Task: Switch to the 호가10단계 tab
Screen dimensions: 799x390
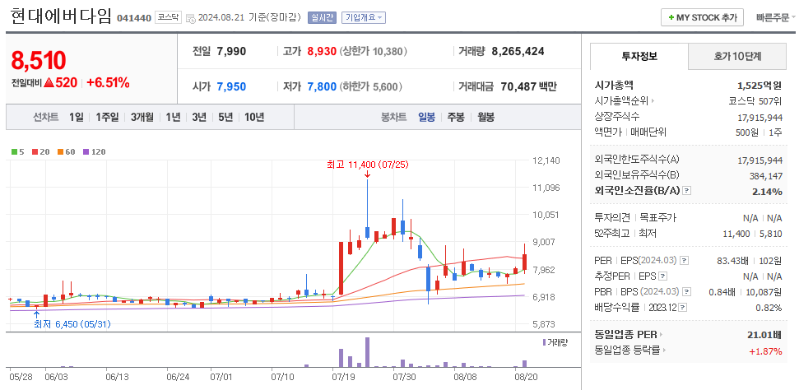Action: [737, 57]
